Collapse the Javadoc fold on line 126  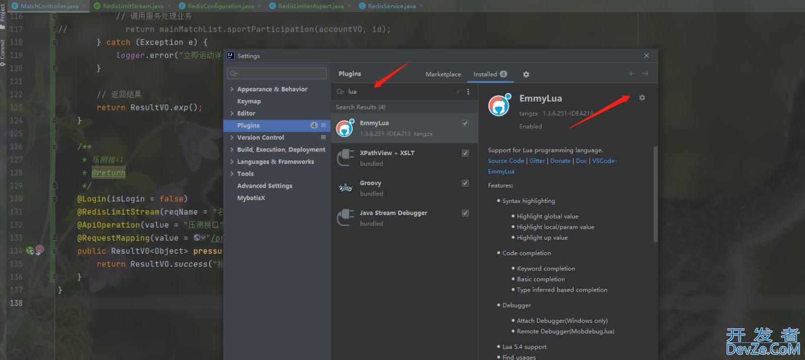[x=55, y=147]
